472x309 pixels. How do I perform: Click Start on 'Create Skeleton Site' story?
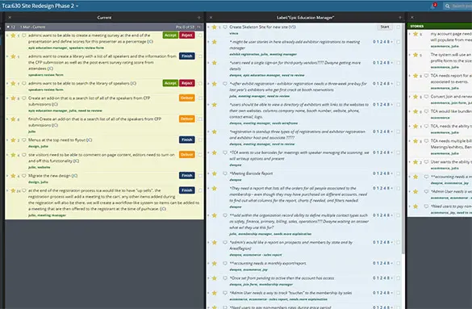coord(385,27)
